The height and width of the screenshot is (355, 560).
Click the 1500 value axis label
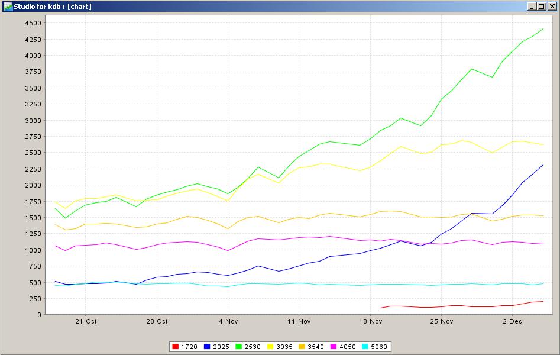33,218
